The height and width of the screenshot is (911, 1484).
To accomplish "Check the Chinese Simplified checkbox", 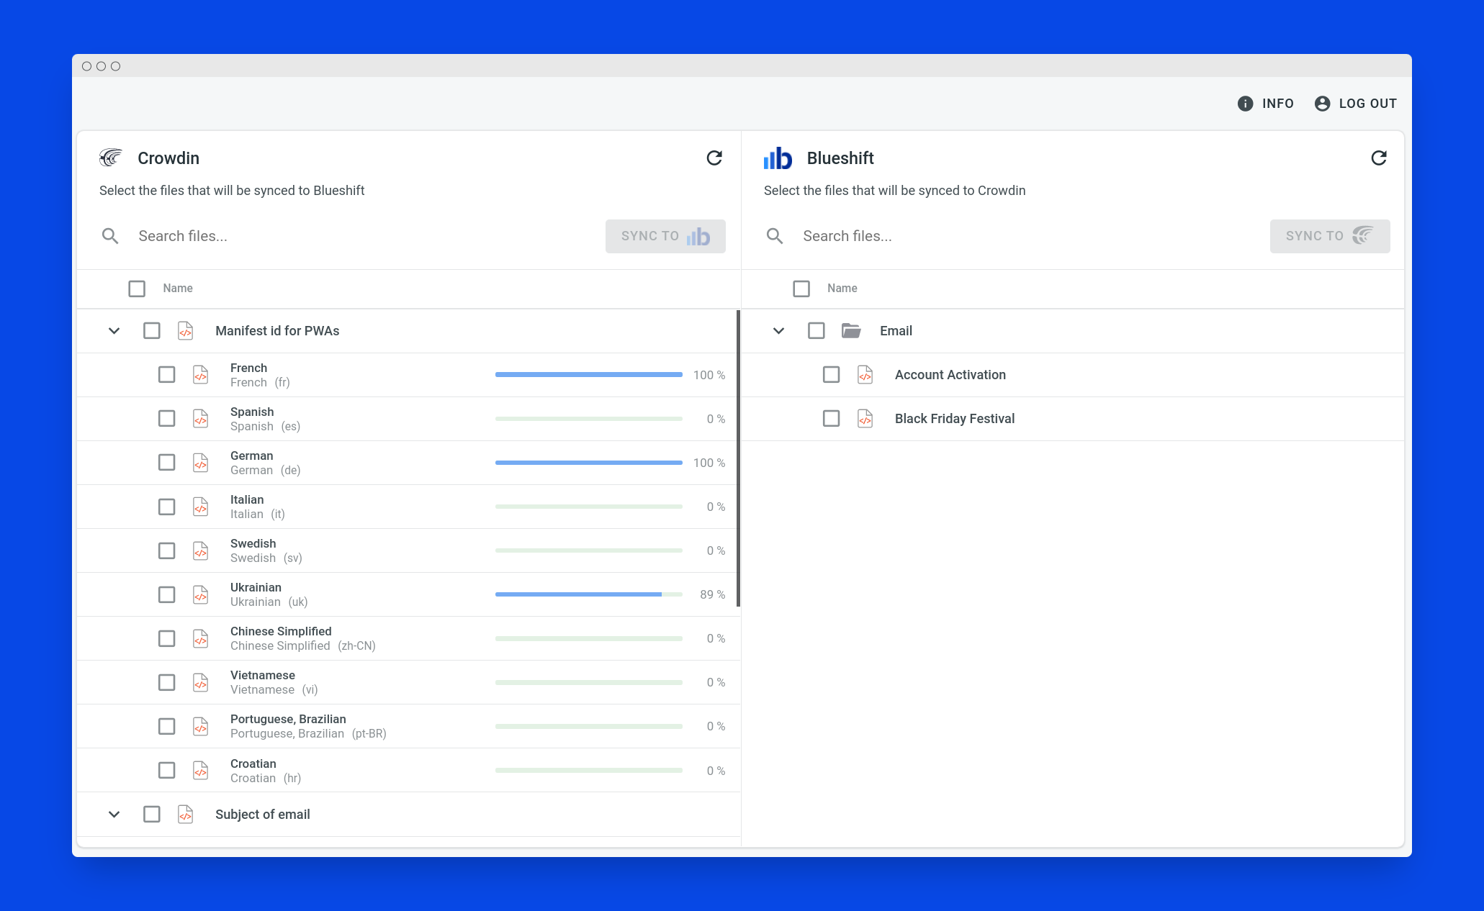I will (167, 638).
